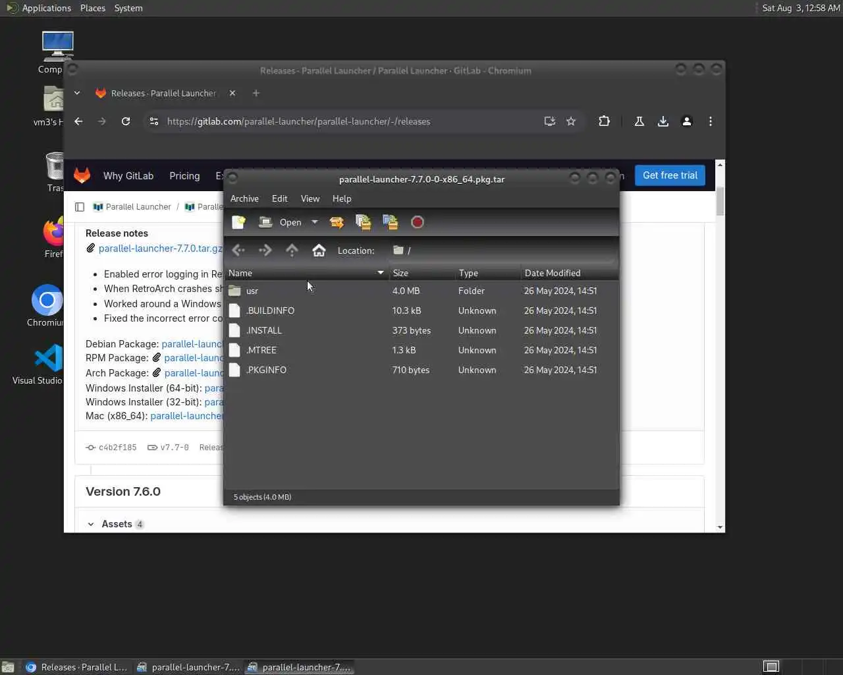The width and height of the screenshot is (843, 675).
Task: Open the Help menu in archive manager
Action: pyautogui.click(x=342, y=198)
